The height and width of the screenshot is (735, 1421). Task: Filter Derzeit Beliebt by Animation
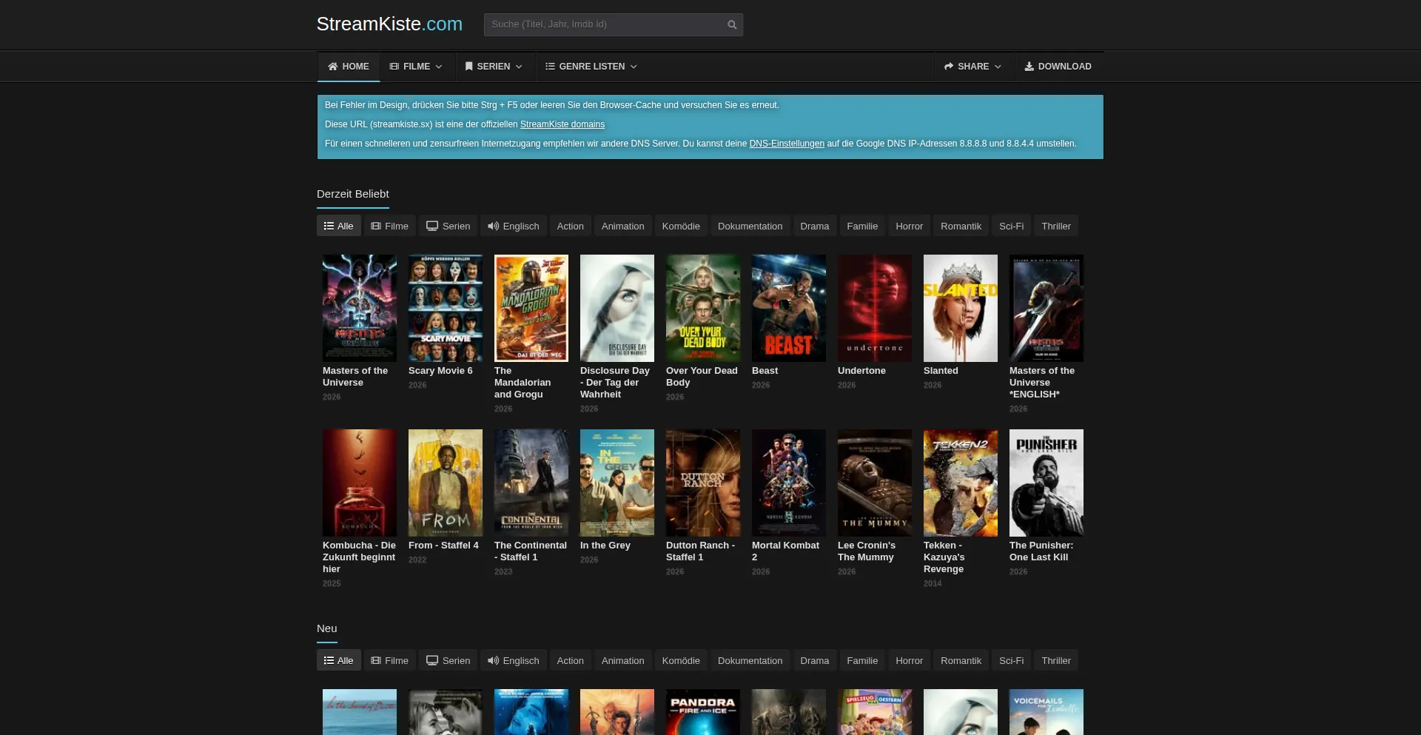pos(623,226)
